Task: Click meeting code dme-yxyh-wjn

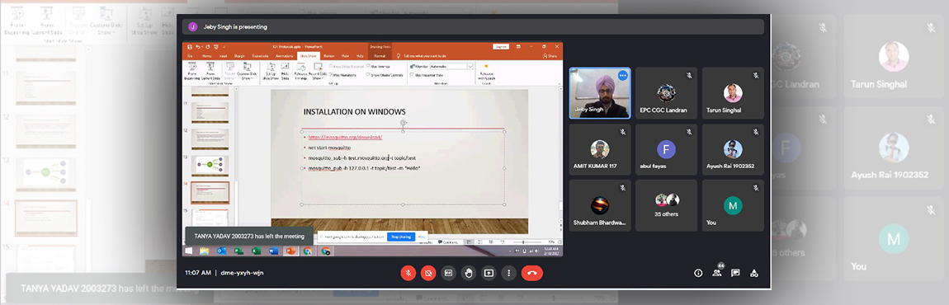Action: pos(242,273)
